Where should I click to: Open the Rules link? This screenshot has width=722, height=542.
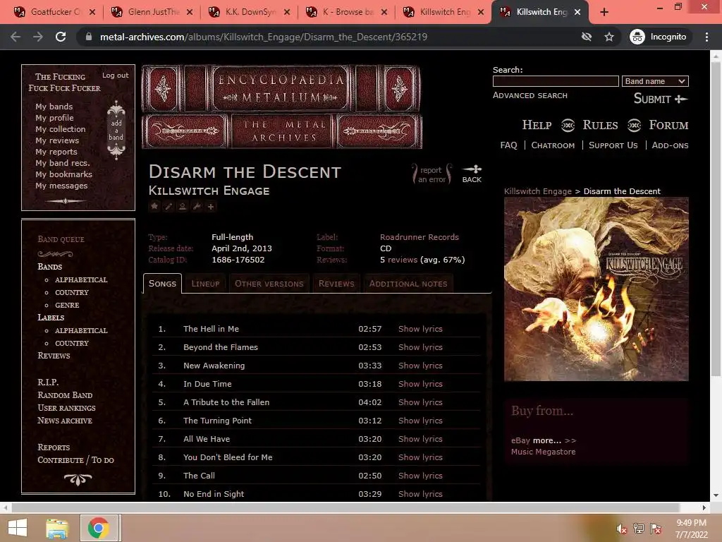point(600,125)
